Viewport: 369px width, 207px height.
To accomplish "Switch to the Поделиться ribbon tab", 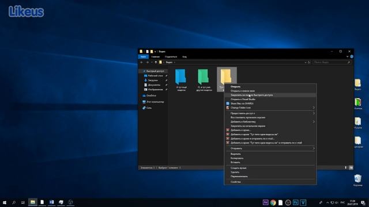I will 171,56.
